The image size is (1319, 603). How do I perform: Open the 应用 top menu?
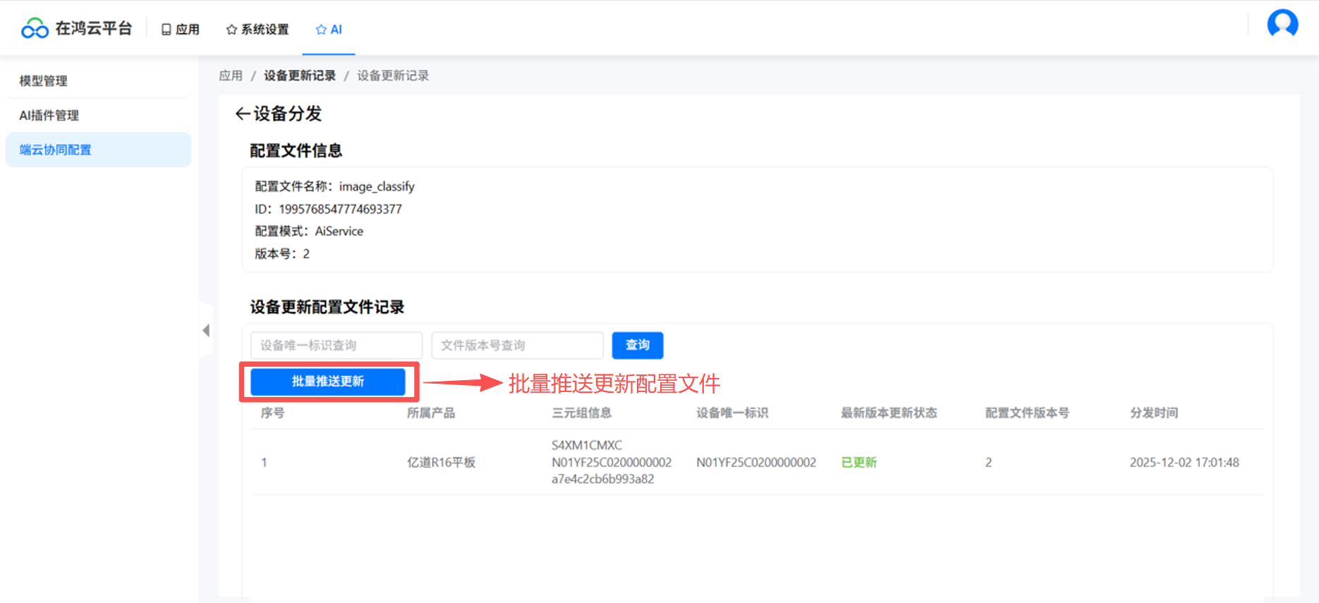point(181,29)
